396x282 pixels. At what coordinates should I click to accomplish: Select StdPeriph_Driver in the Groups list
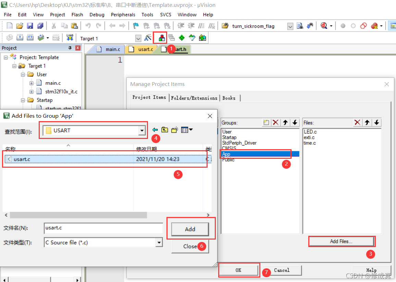pyautogui.click(x=239, y=143)
